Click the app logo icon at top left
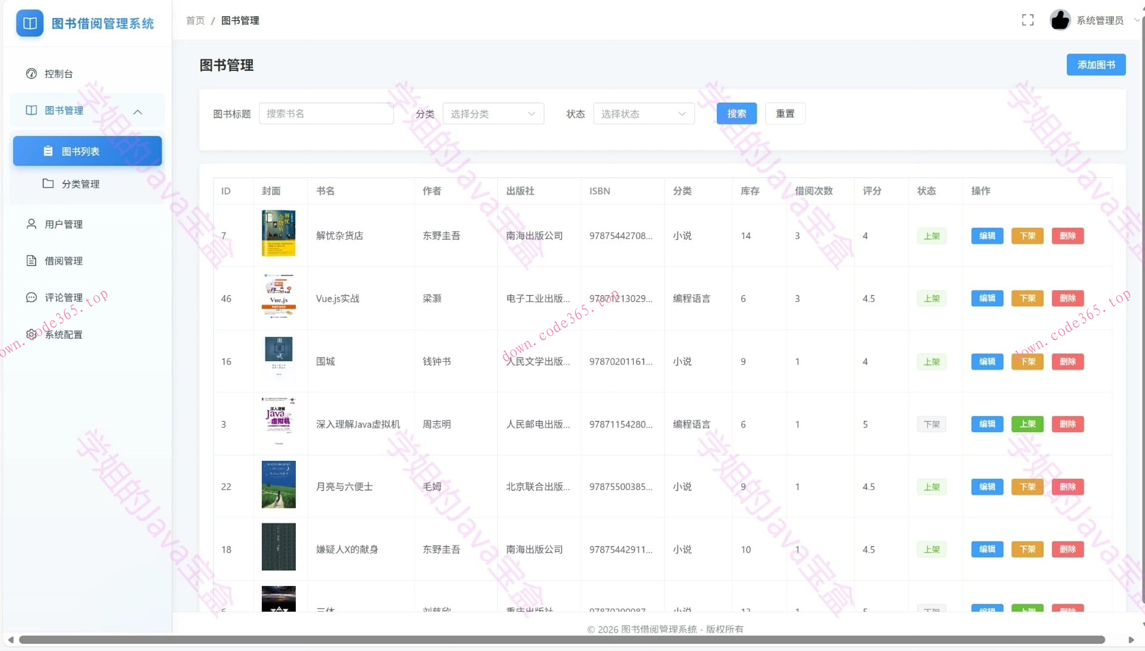The width and height of the screenshot is (1145, 651). [29, 23]
